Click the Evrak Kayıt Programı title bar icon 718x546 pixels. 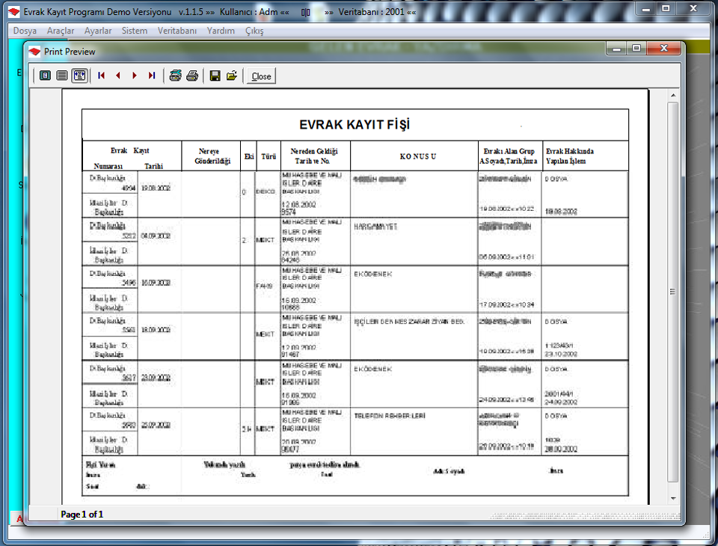(x=14, y=11)
